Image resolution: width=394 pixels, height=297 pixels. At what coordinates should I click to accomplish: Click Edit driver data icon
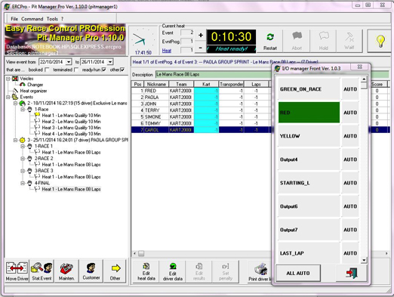point(173,272)
